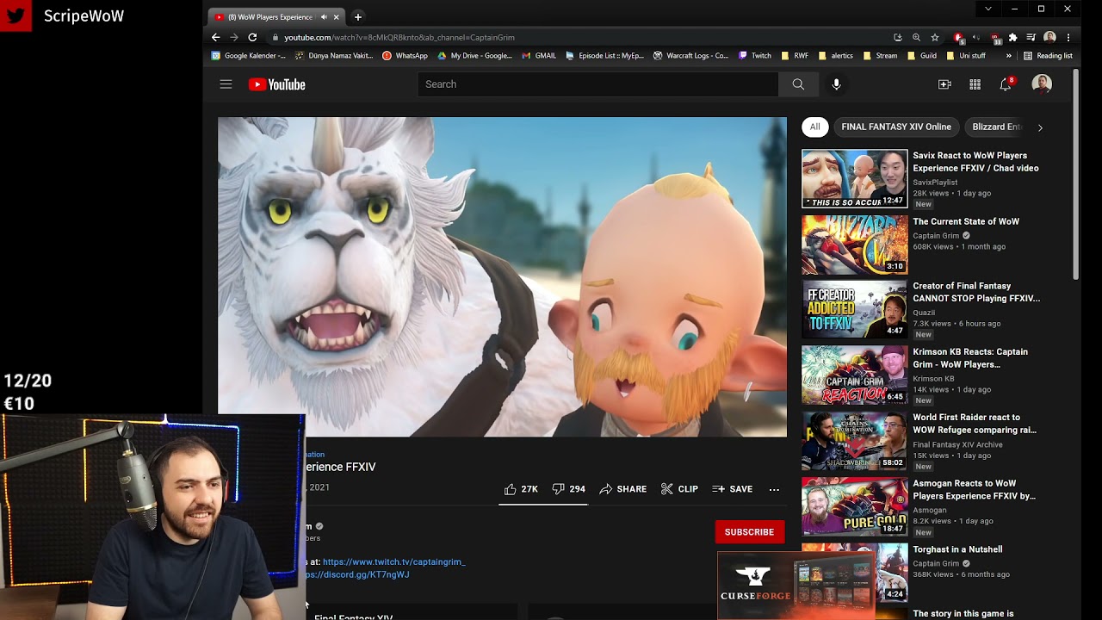Open the Guild bookmark folder
Screen dimensions: 1102x620
click(x=922, y=56)
